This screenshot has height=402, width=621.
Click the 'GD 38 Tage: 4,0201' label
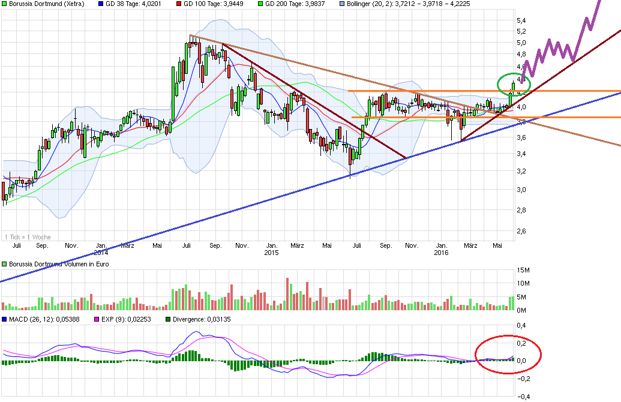[x=133, y=4]
